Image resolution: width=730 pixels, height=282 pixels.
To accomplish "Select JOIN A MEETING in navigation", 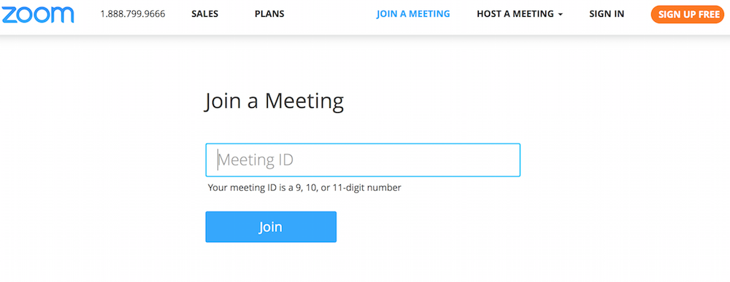I will pyautogui.click(x=413, y=14).
